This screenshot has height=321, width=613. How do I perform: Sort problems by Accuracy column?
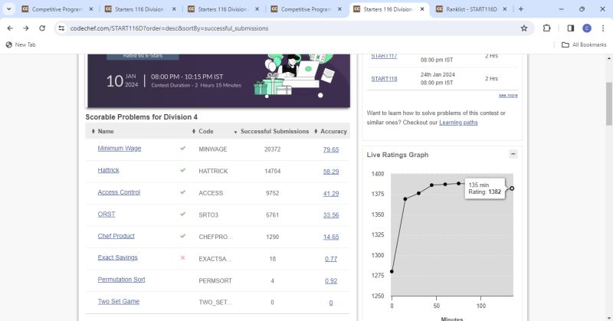pyautogui.click(x=333, y=131)
